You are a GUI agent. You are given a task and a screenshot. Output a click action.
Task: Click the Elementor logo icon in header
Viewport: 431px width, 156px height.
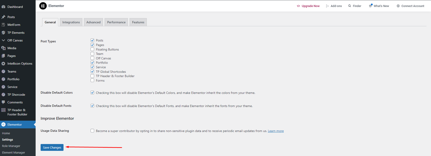[43, 6]
